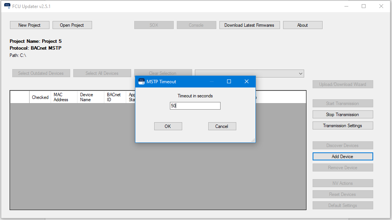The image size is (392, 220).
Task: Click the FCU icon on MSTP Timeout dialog
Action: (x=141, y=81)
